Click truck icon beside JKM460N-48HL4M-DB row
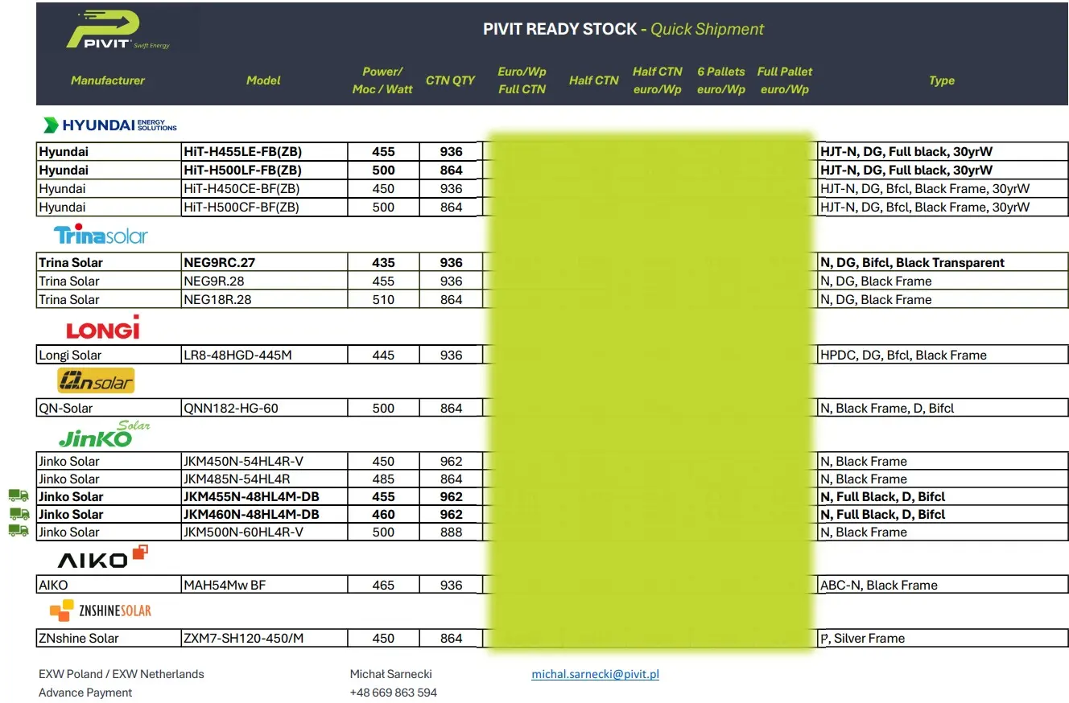 click(19, 513)
